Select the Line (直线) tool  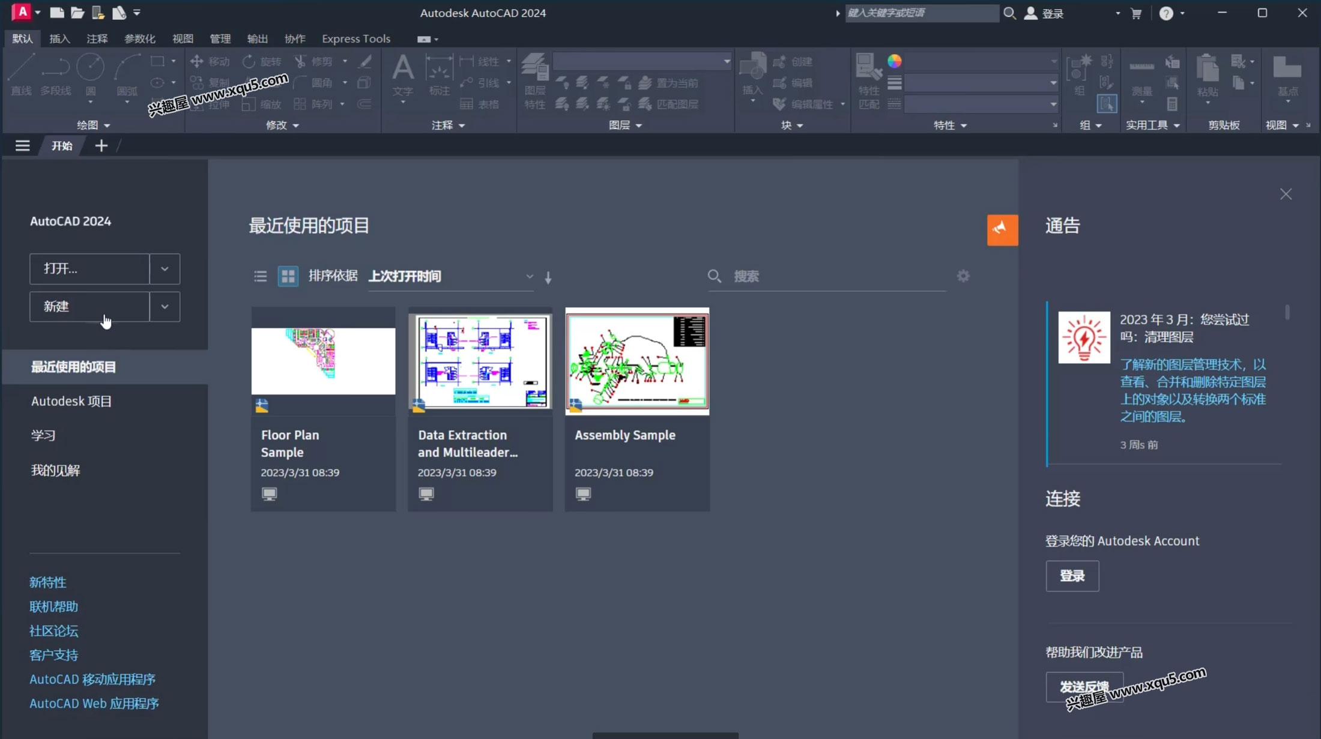point(22,74)
